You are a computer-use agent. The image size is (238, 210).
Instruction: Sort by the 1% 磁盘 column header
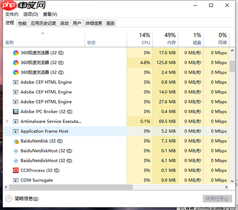tap(191, 39)
